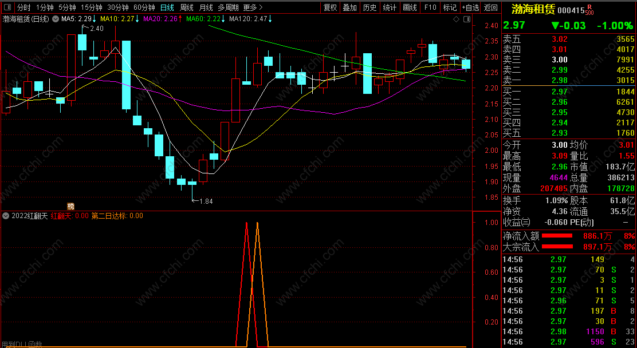
Task: Click the orange 第二日达标 signal peak
Action: point(258,224)
